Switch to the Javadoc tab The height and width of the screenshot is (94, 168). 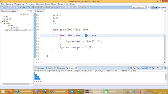[49, 68]
